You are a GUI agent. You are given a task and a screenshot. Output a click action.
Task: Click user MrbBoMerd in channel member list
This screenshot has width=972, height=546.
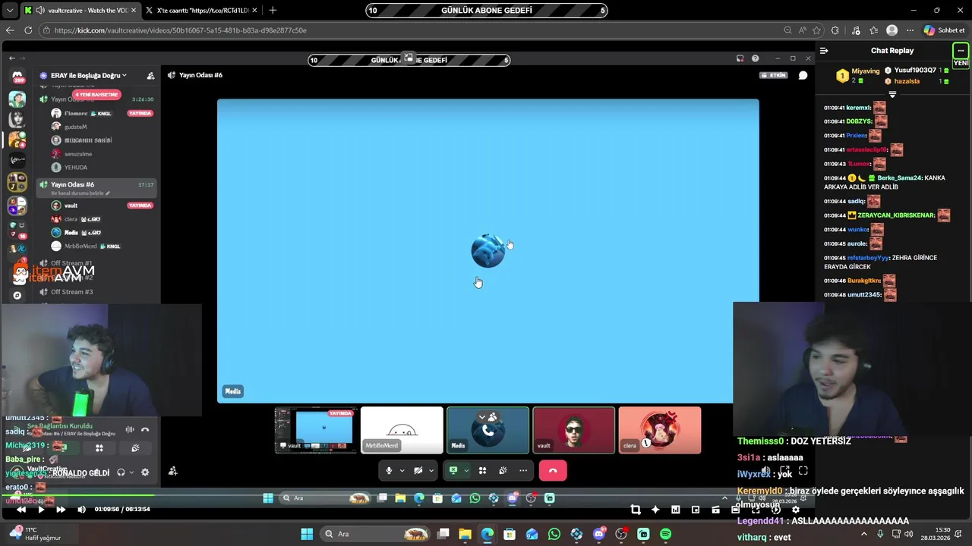[x=81, y=246]
